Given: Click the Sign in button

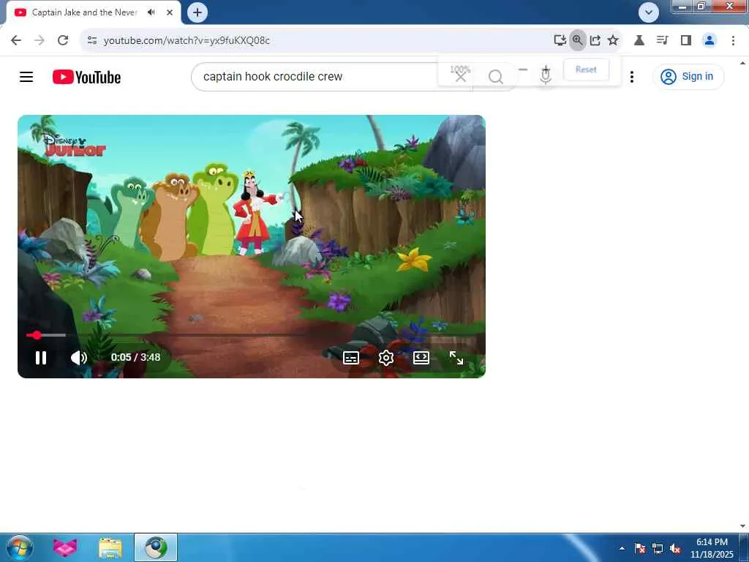Looking at the screenshot, I should click(688, 76).
